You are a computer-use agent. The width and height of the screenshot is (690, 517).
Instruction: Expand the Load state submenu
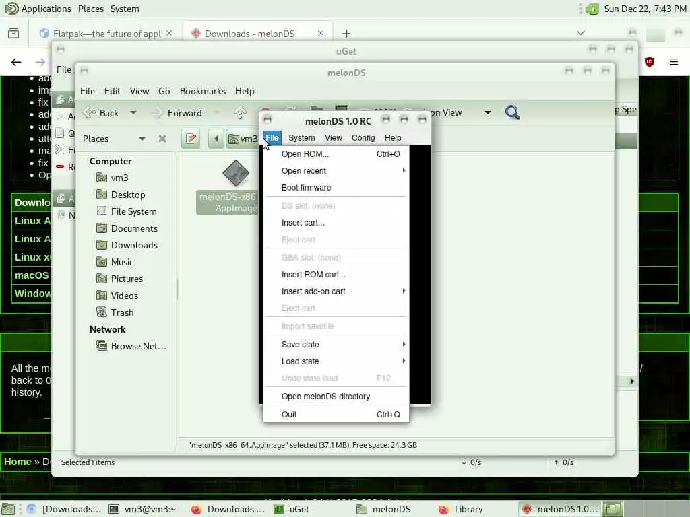tap(336, 361)
